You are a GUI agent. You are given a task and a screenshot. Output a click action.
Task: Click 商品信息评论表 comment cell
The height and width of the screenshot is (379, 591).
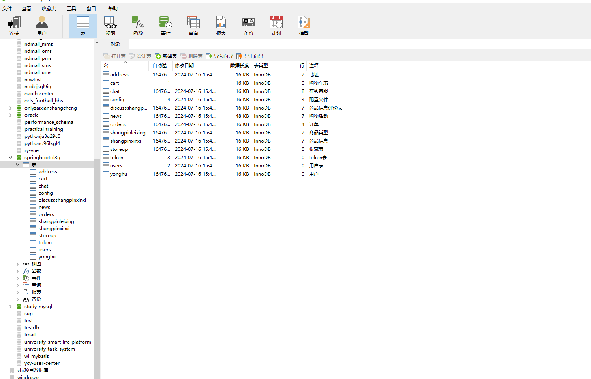click(326, 108)
